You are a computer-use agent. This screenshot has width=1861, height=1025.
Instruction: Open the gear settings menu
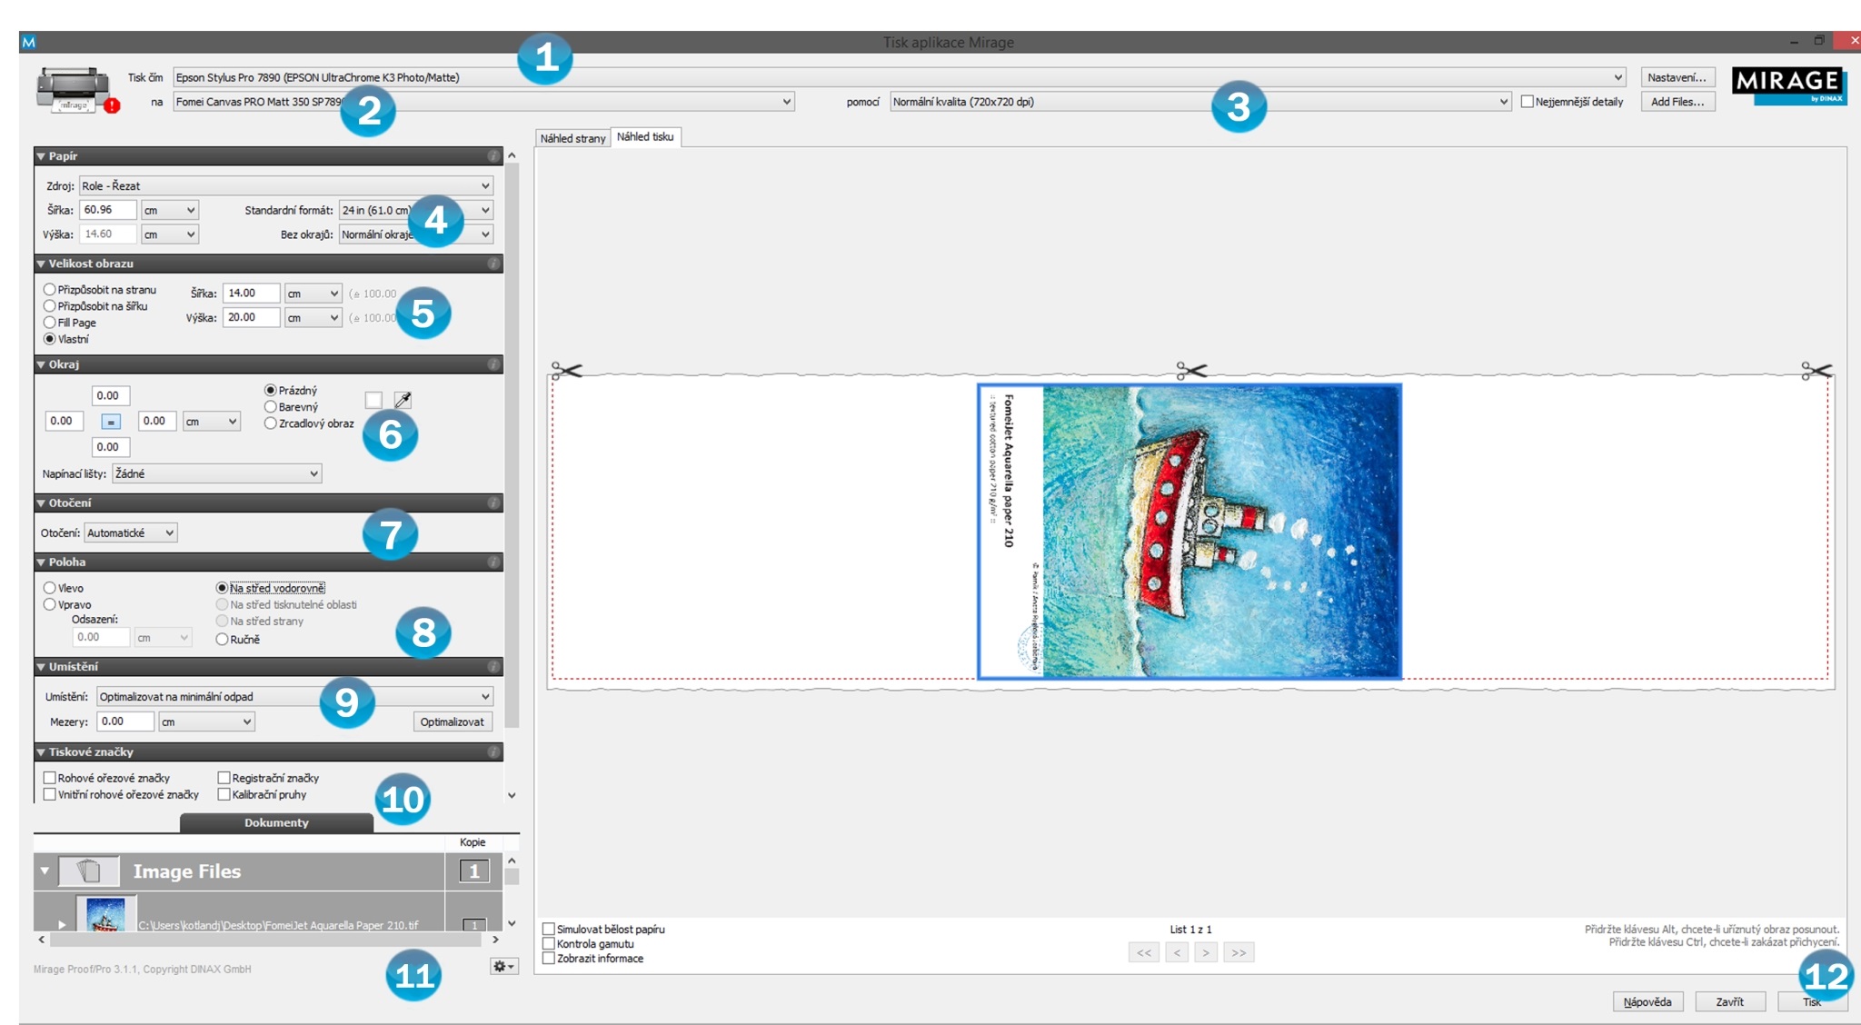(503, 966)
